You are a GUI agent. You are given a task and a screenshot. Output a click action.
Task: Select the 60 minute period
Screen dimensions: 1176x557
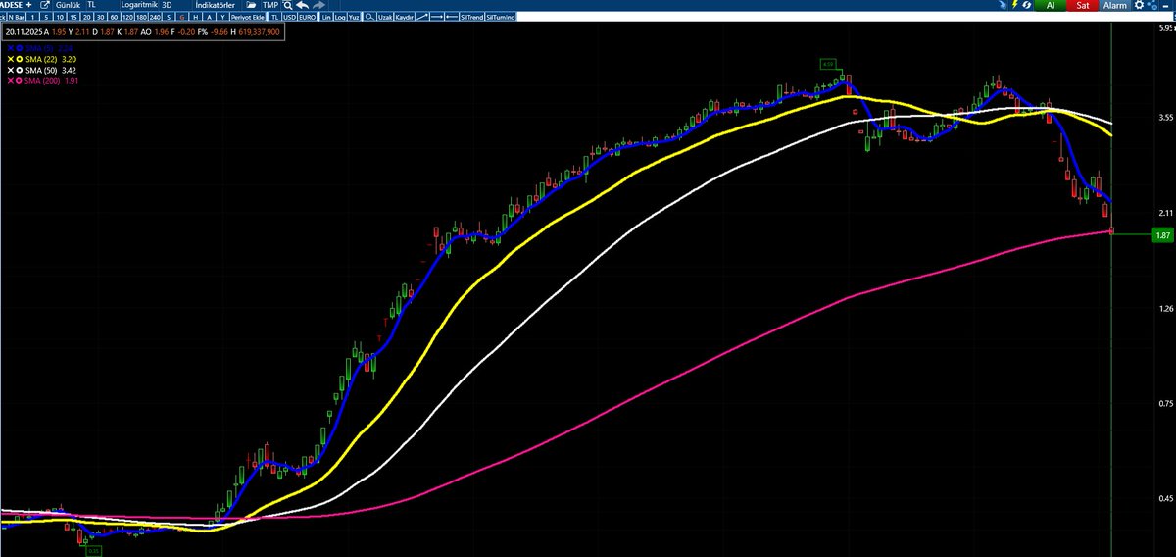tap(114, 19)
